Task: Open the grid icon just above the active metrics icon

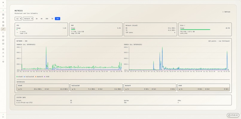Action: point(3,25)
